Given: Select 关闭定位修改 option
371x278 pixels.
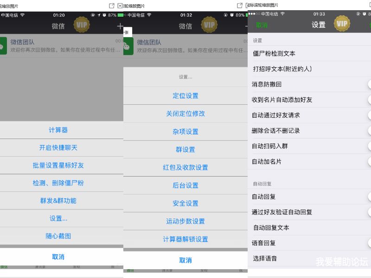Looking at the screenshot, I should click(x=185, y=114).
